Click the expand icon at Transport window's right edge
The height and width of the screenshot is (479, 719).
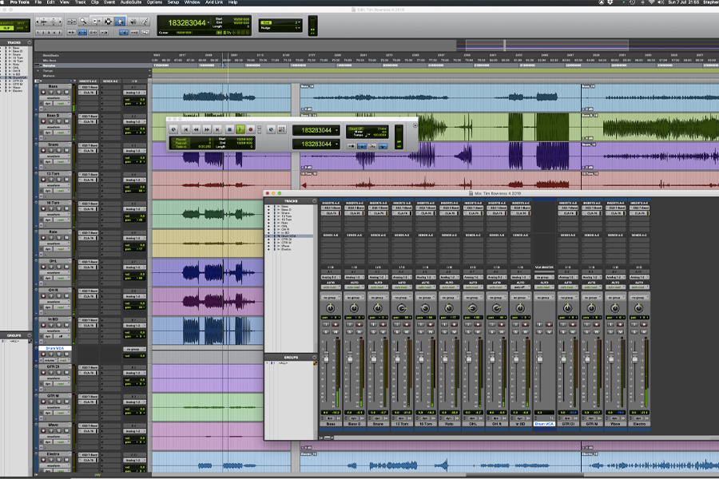tap(415, 125)
